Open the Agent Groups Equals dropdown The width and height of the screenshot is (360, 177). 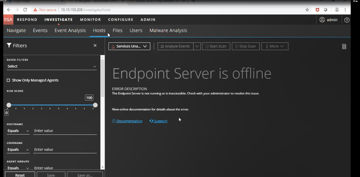pos(18,168)
